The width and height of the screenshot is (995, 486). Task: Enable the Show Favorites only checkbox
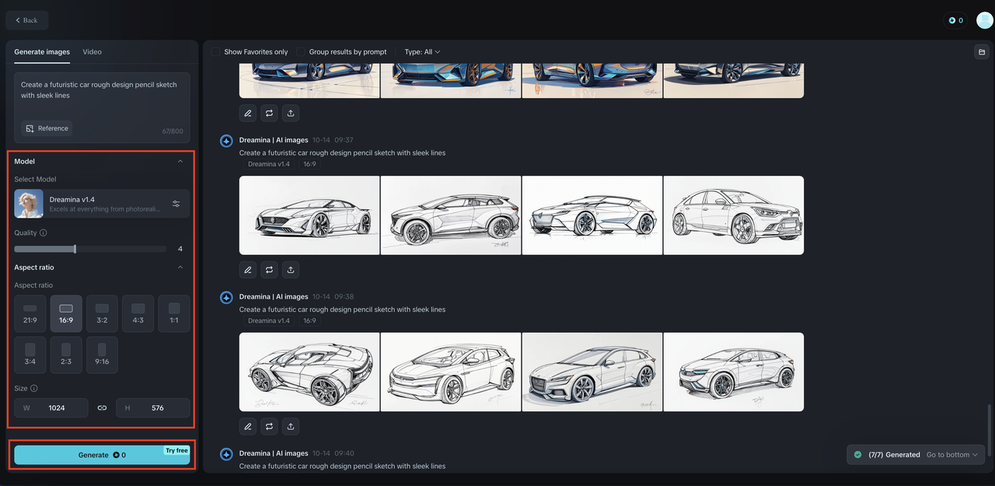pyautogui.click(x=216, y=52)
